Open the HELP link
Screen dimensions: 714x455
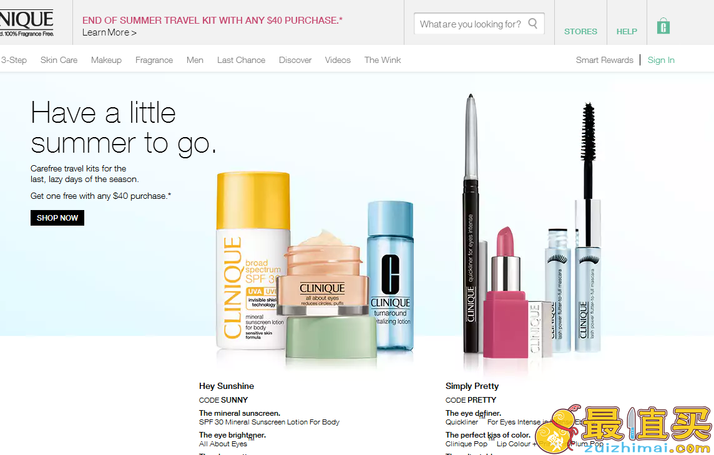[x=627, y=31]
